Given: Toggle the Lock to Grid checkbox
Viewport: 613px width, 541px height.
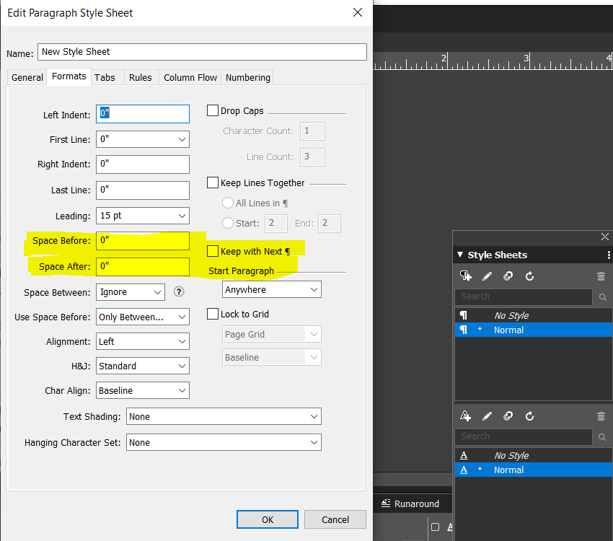Looking at the screenshot, I should tap(213, 315).
